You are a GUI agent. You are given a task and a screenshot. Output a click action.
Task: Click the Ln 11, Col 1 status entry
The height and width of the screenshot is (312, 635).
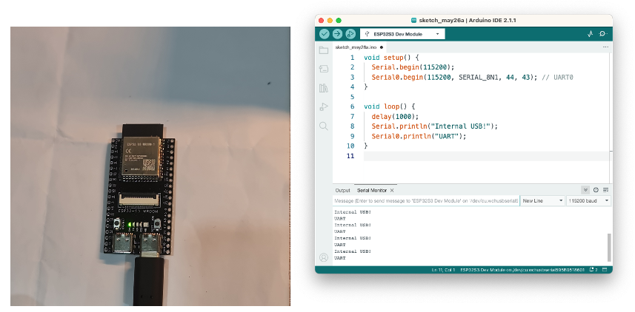tap(443, 270)
